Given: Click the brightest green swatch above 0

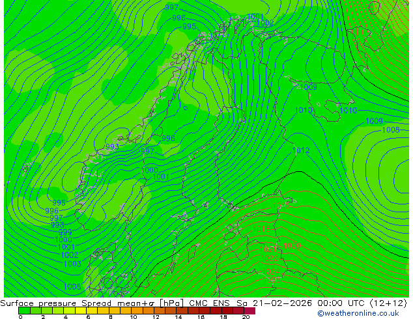Looking at the screenshot, I should tap(24, 311).
